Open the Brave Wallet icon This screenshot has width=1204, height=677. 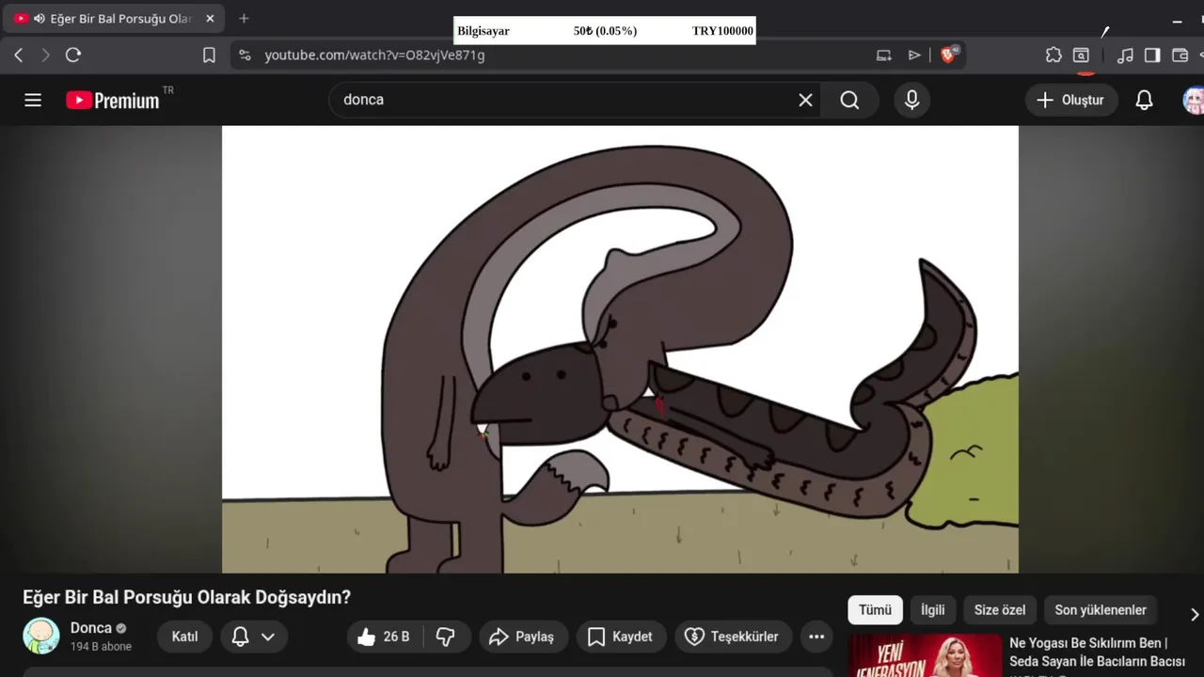click(x=1180, y=55)
